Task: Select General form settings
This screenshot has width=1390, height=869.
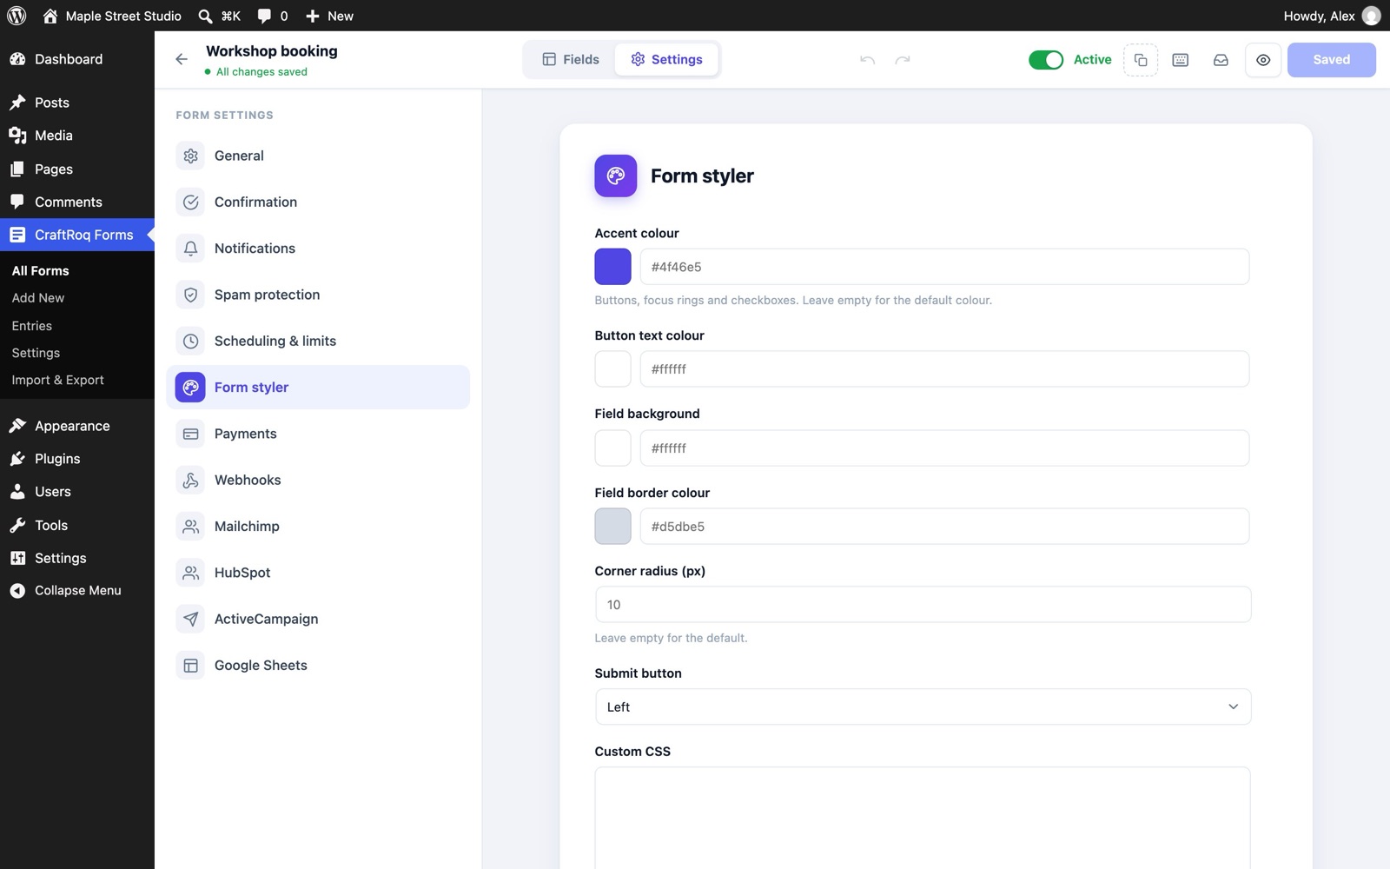Action: point(318,156)
